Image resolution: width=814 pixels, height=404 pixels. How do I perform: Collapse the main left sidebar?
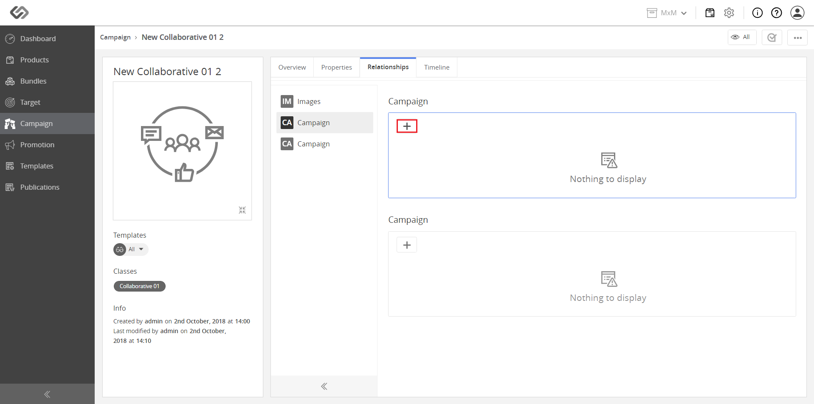(47, 394)
